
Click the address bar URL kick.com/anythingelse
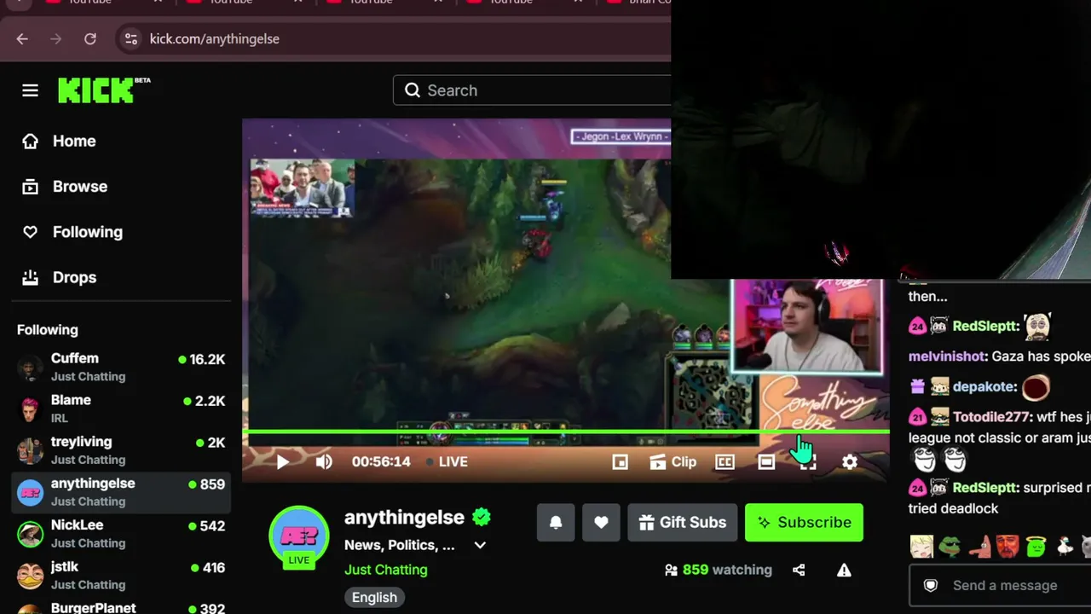(x=215, y=38)
